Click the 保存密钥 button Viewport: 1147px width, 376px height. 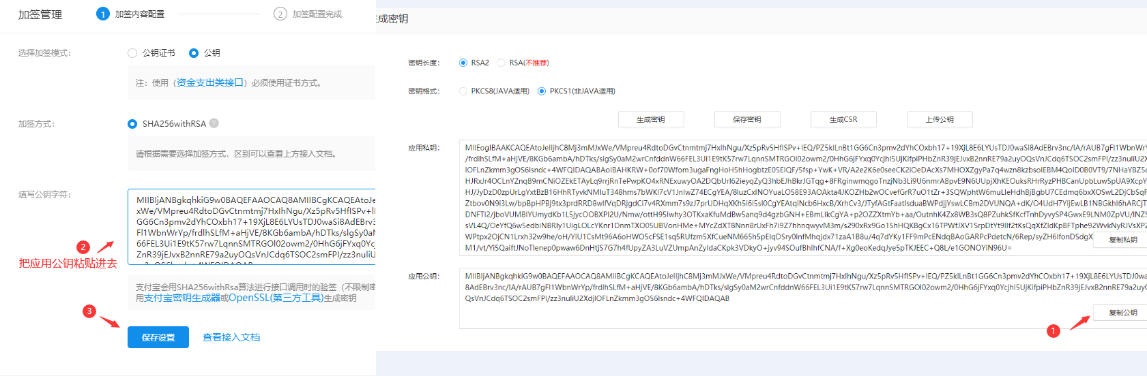coord(746,120)
